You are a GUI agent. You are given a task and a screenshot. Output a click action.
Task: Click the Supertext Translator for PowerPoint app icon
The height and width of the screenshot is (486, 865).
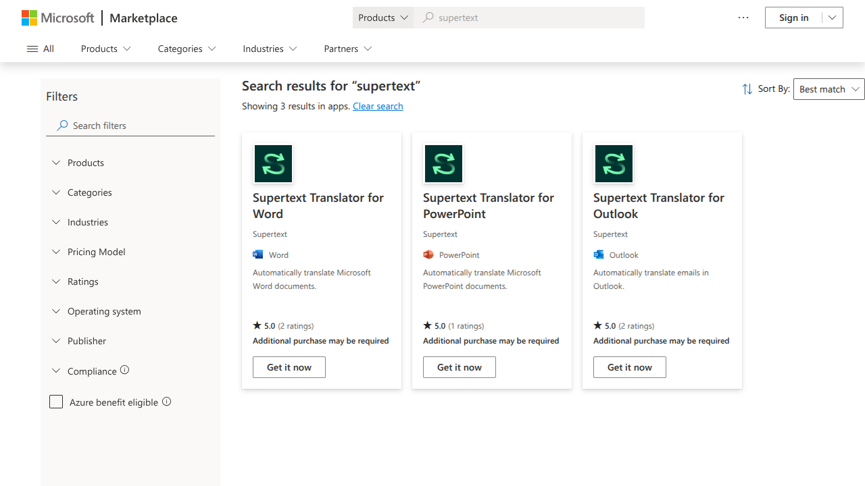pos(443,163)
